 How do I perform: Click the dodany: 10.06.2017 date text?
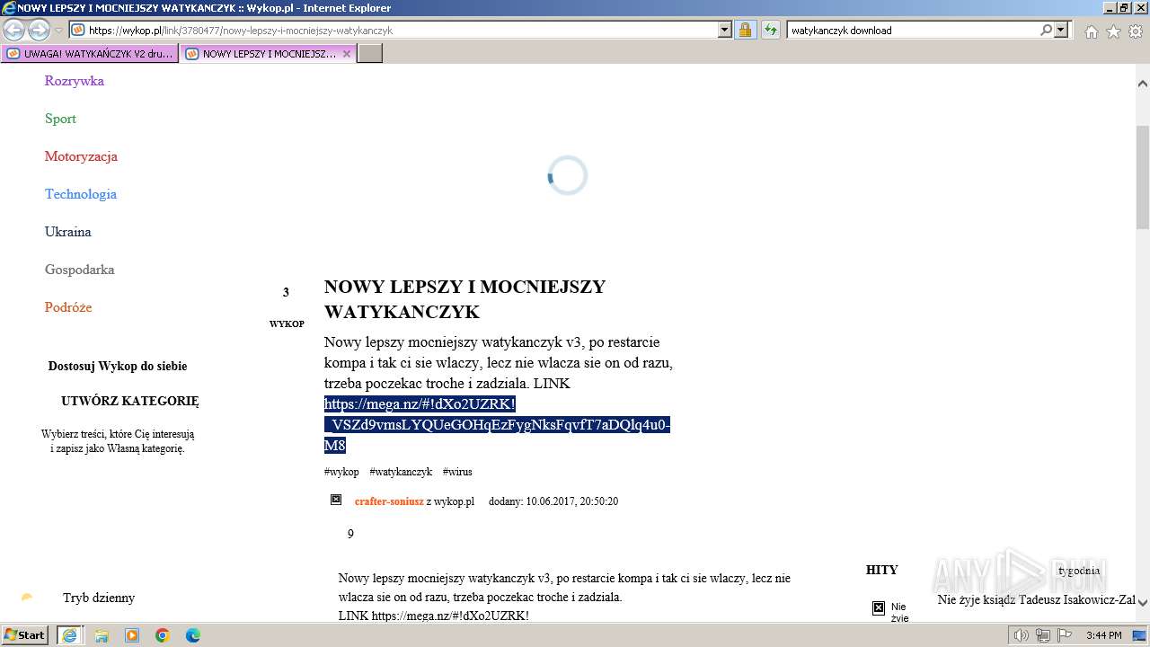tap(553, 501)
